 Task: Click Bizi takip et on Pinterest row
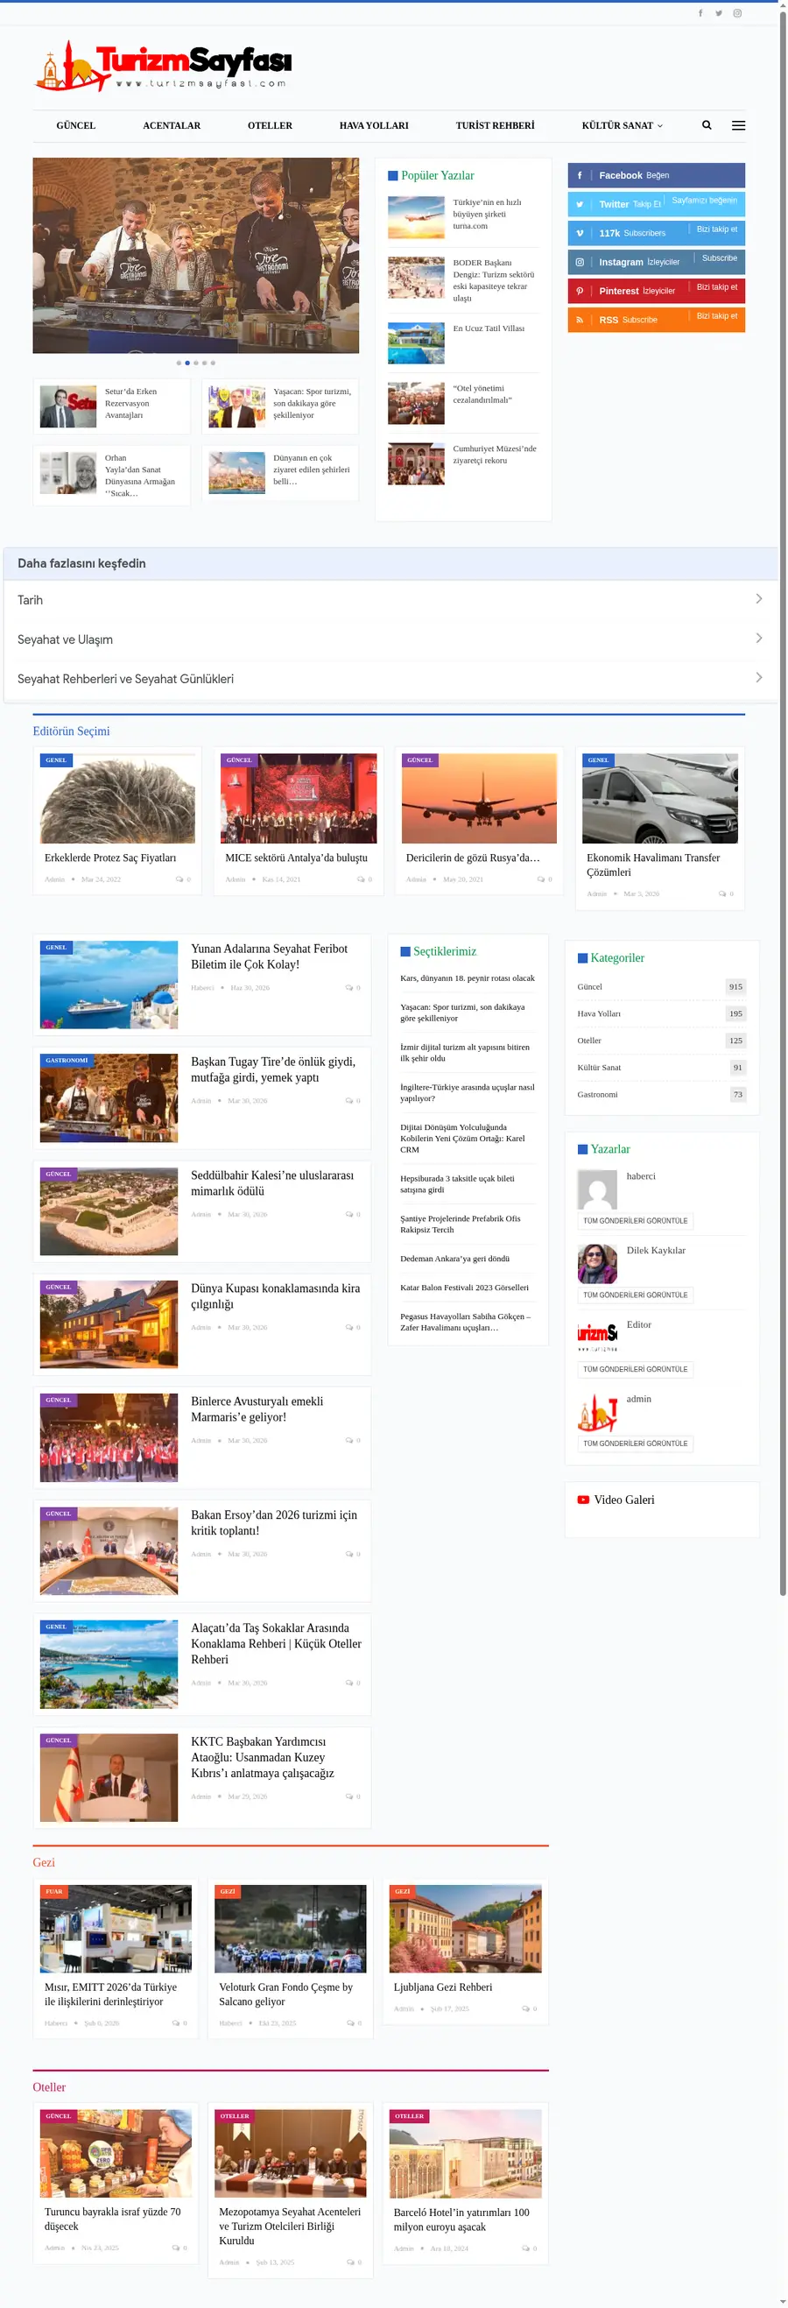[x=716, y=286]
